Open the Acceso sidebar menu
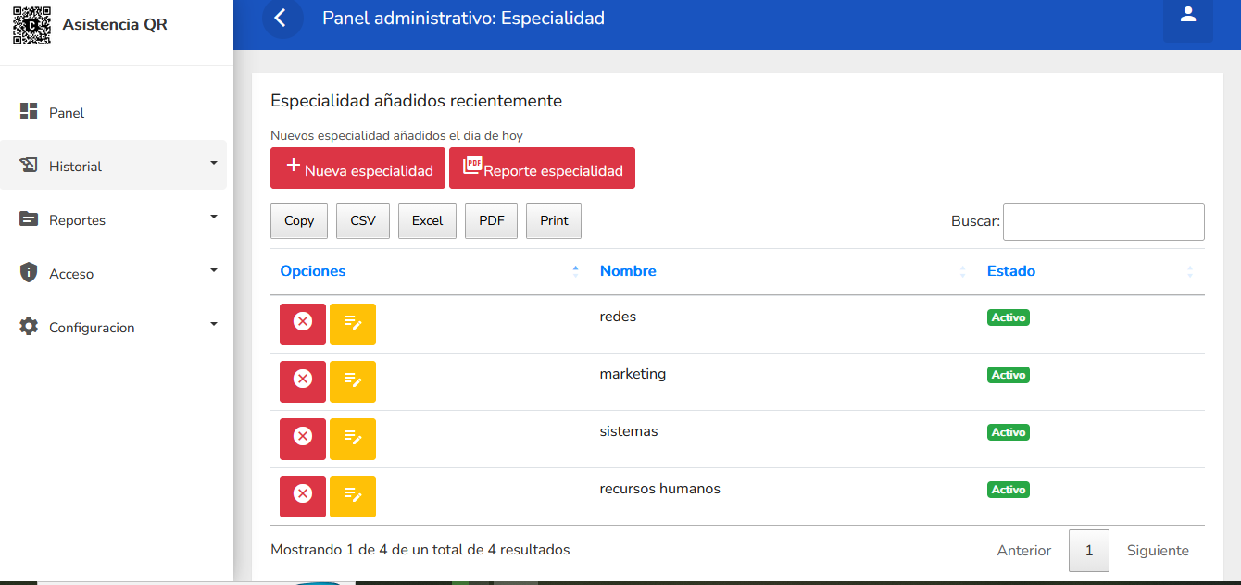 click(x=113, y=273)
